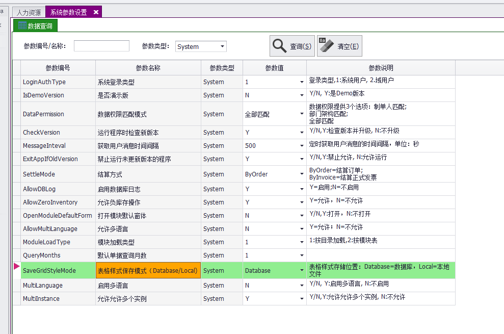This screenshot has height=334, width=504.
Task: Click the 参数编号/名称 input field
Action: [x=102, y=46]
